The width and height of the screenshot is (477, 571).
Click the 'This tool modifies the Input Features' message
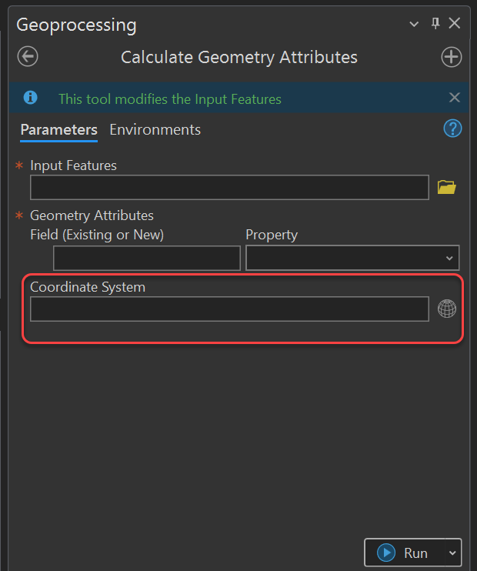(170, 99)
